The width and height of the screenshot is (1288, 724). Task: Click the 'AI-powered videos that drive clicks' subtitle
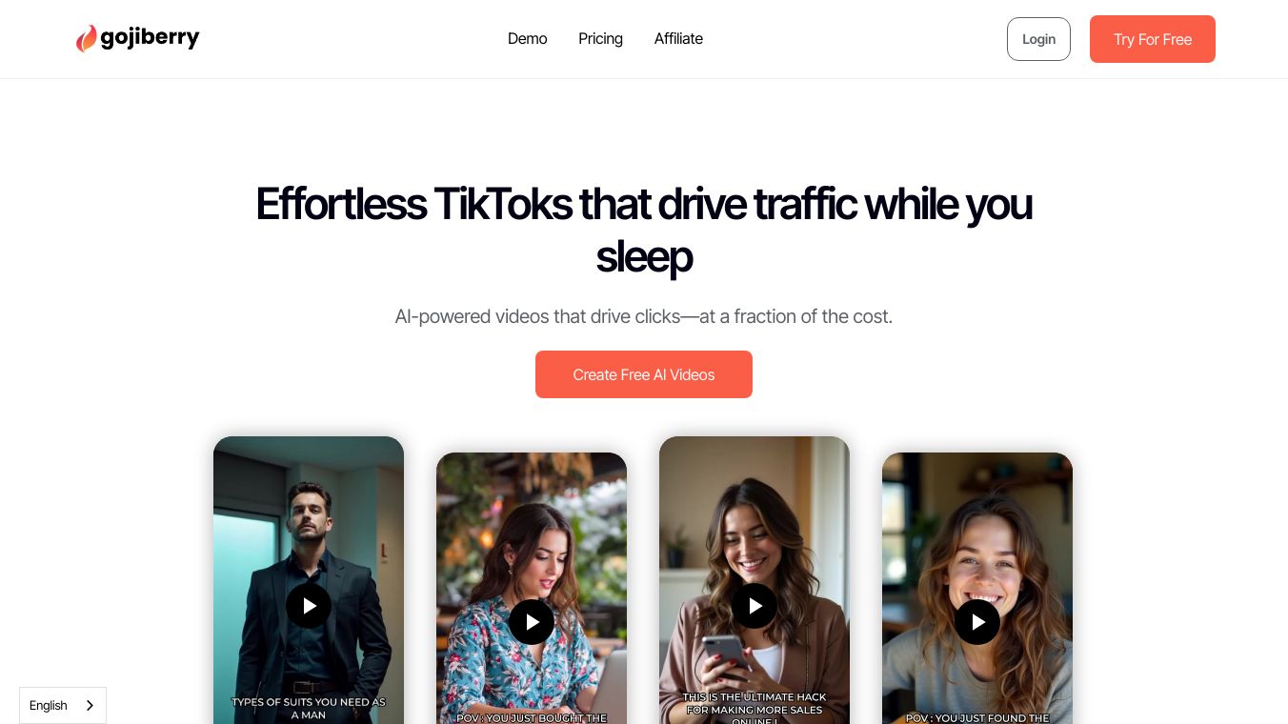pyautogui.click(x=644, y=316)
